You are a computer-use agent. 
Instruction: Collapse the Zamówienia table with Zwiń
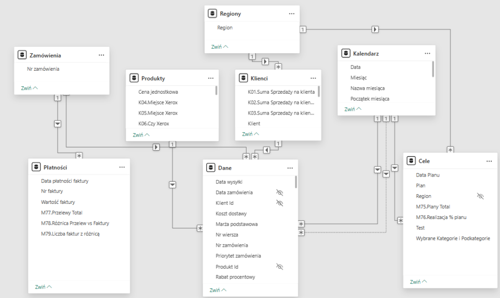(x=29, y=88)
